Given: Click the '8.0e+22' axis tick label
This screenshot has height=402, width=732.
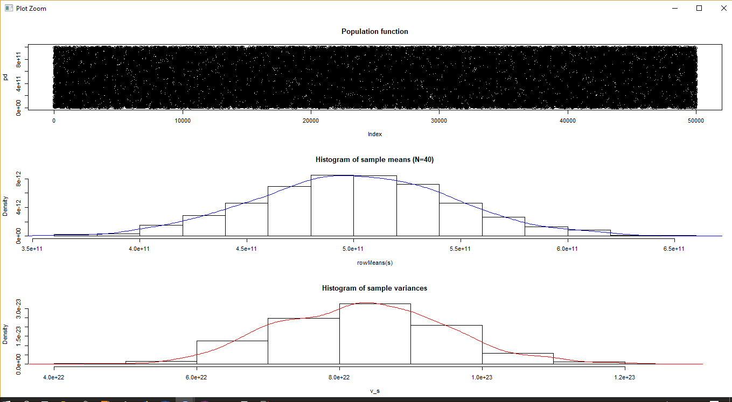Looking at the screenshot, I should click(x=339, y=378).
